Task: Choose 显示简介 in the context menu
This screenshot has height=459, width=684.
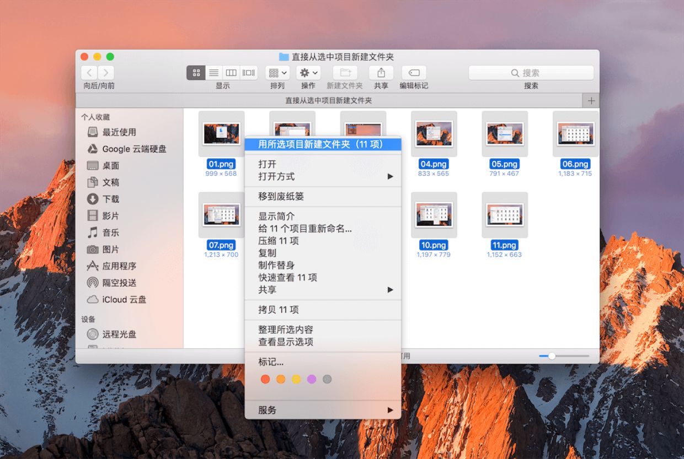Action: (323, 217)
